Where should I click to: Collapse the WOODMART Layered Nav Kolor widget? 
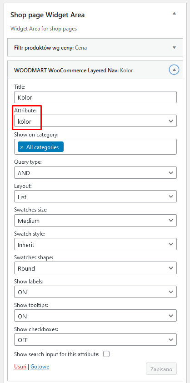pyautogui.click(x=174, y=70)
